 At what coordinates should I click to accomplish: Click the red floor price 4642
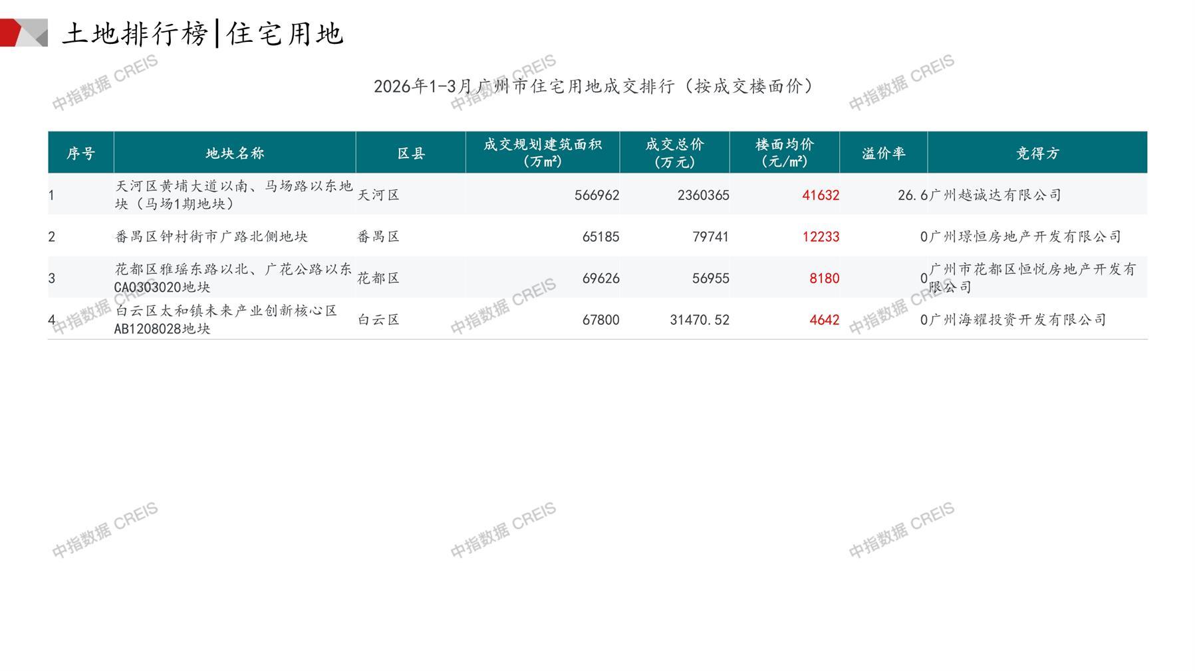824,320
